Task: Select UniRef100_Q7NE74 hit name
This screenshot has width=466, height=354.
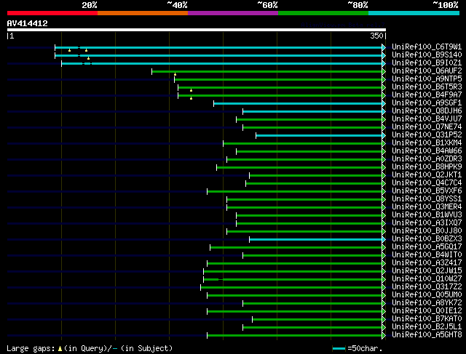Action: 427,127
